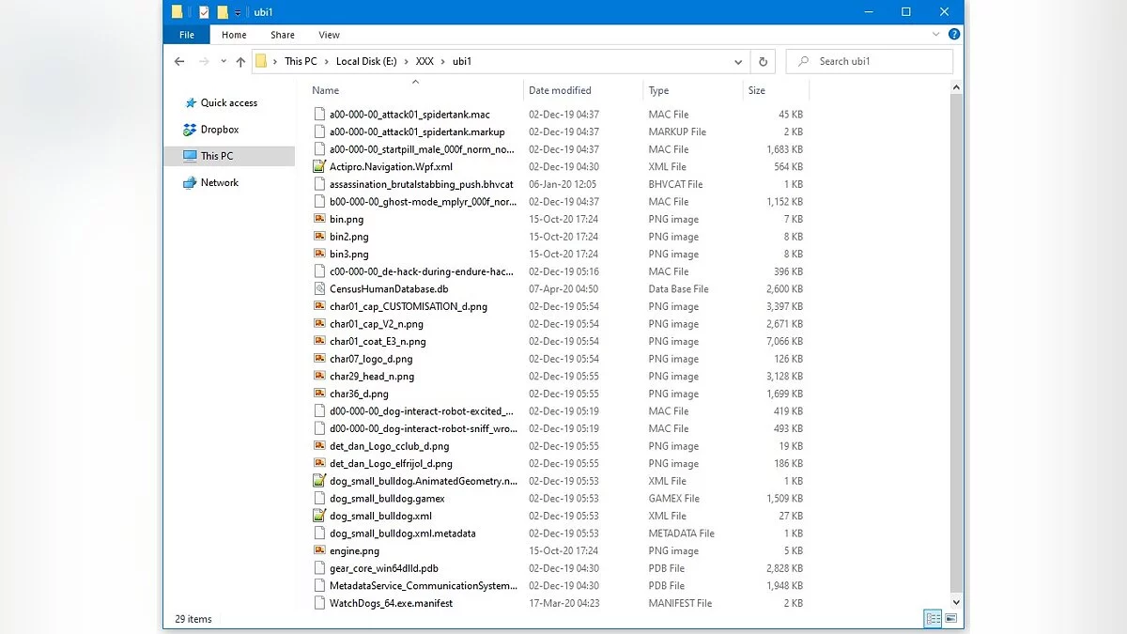Click Local Disk (E:) in address path

[364, 62]
